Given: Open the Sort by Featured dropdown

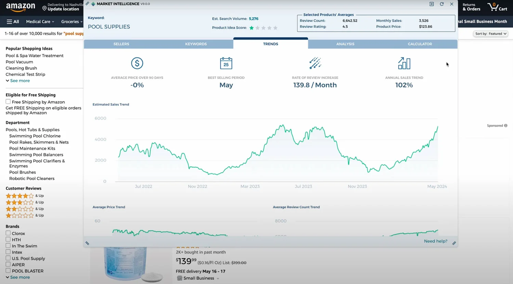Looking at the screenshot, I should [490, 33].
